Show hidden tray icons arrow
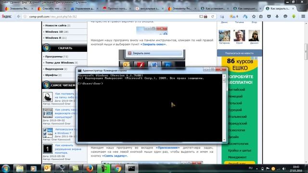Image resolution: width=308 pixels, height=173 pixels. click(257, 169)
